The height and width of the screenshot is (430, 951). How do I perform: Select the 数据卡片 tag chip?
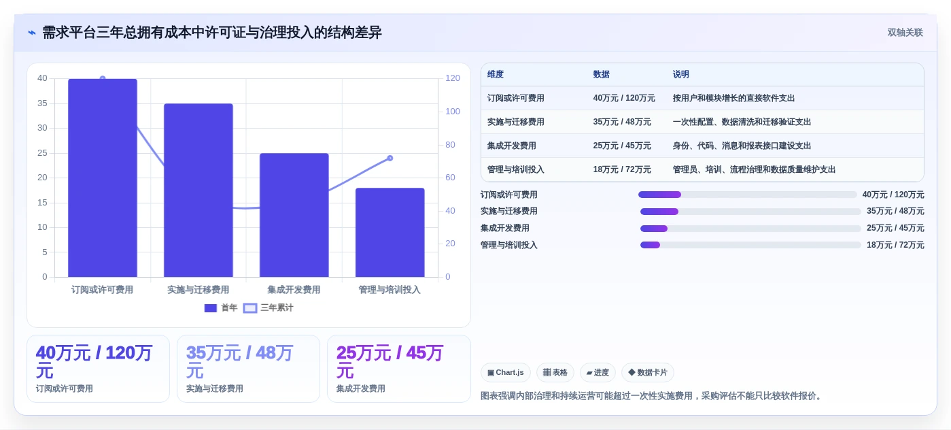click(x=648, y=372)
